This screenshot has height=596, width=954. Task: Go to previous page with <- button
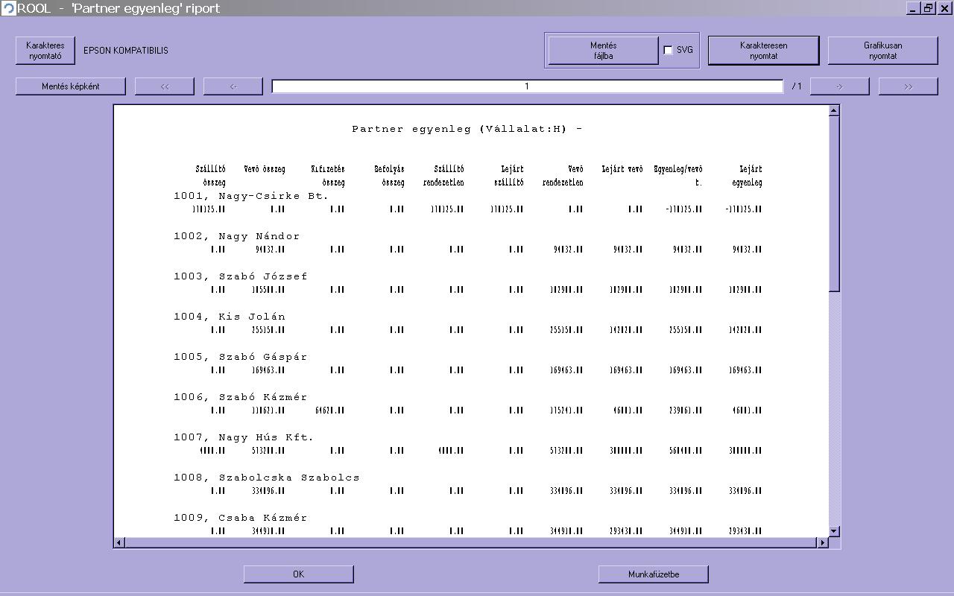[233, 86]
